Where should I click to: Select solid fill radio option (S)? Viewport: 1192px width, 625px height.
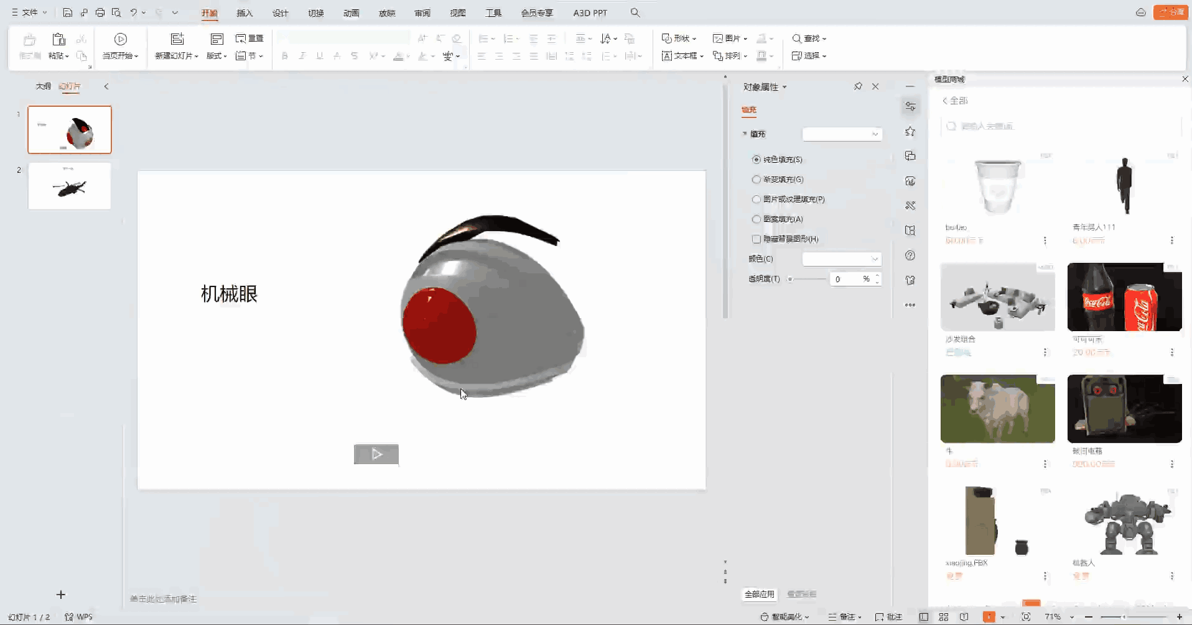(x=756, y=160)
